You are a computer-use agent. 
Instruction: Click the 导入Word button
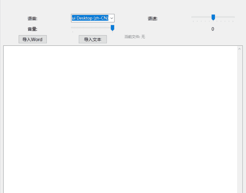[32, 39]
